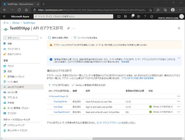185x140 pixels.
Task: Click the browser address bar
Action: click(92, 10)
